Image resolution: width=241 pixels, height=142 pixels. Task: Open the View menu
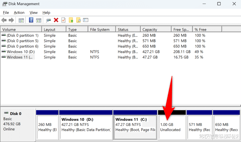tap(33, 13)
